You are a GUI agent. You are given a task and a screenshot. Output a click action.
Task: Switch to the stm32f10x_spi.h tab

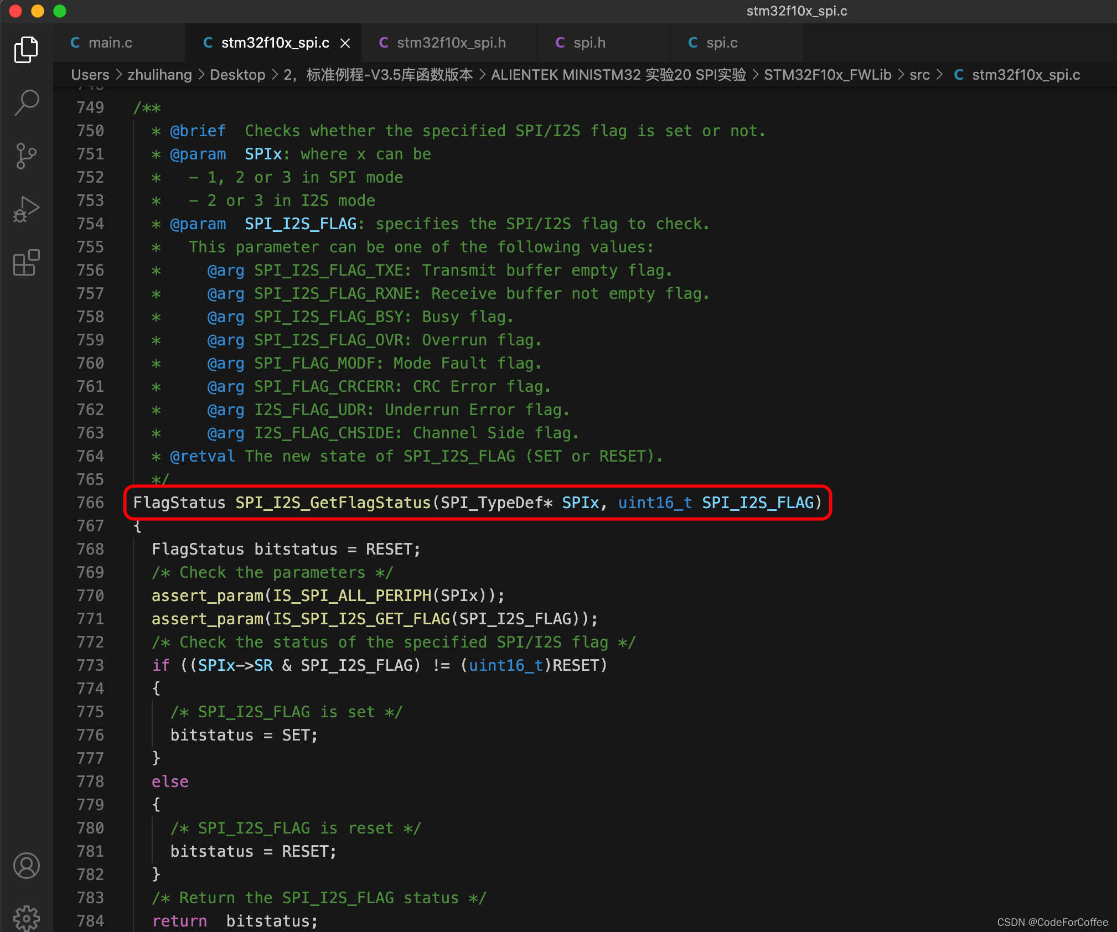coord(451,43)
